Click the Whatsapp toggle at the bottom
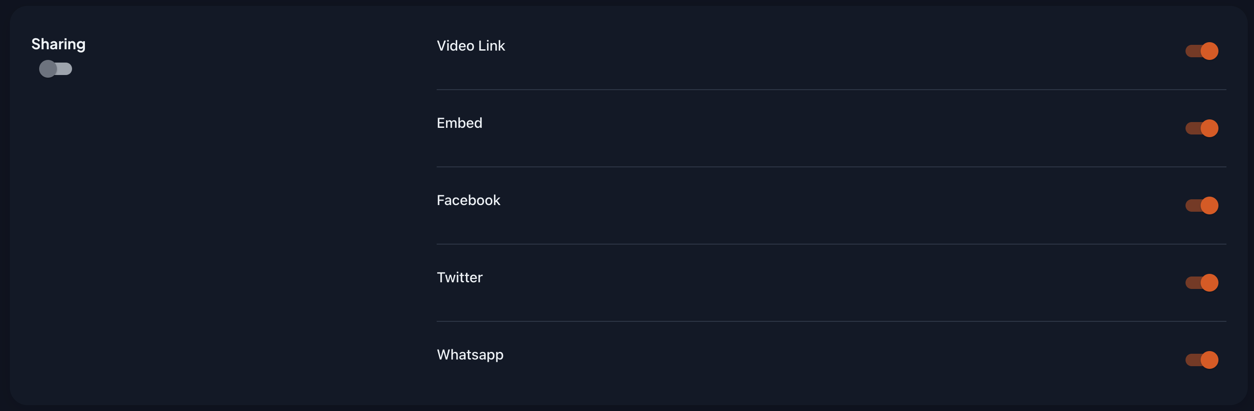The width and height of the screenshot is (1254, 411). pyautogui.click(x=1202, y=359)
